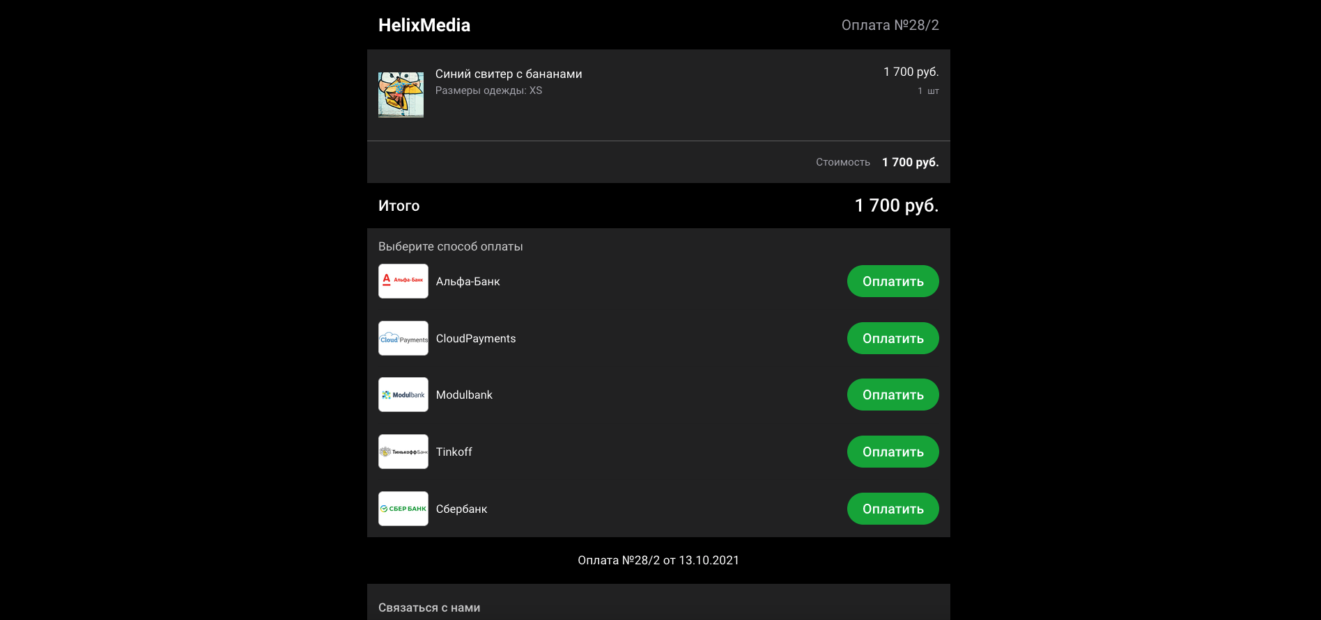
Task: Hit the Оплатить button for Tinkoff
Action: 893,452
